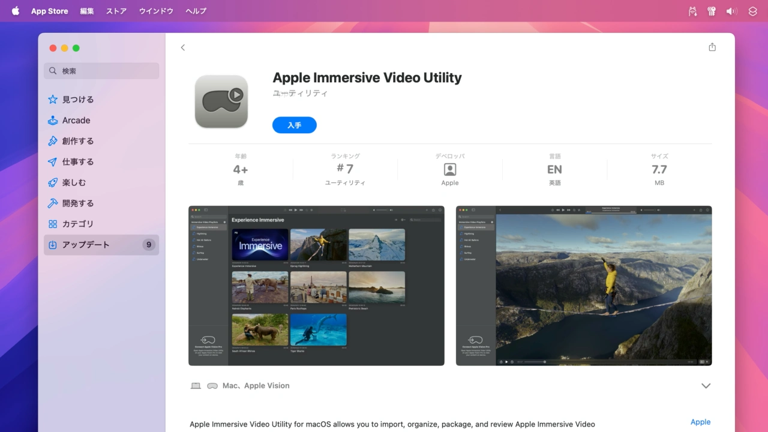
Task: Select 仕事する (Work) in the sidebar
Action: [78, 162]
